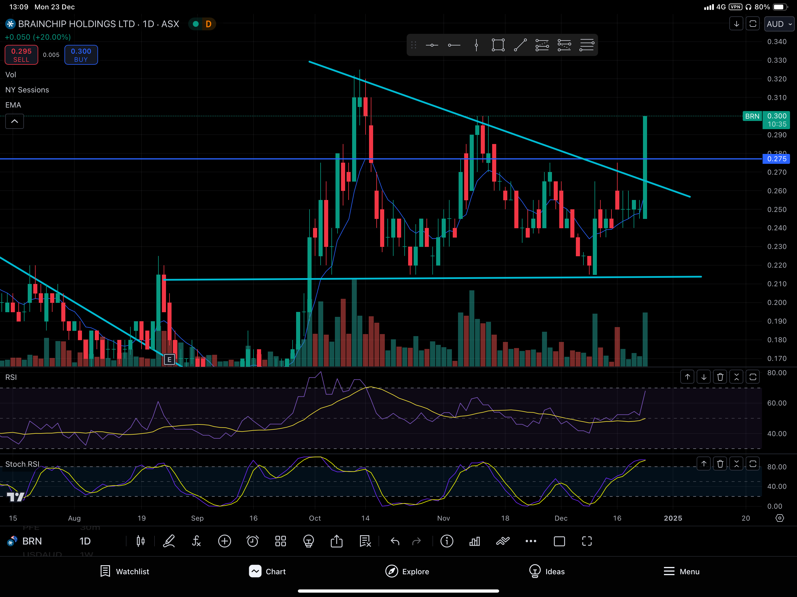
Task: Tap the 0.295 SELL button
Action: [x=21, y=55]
